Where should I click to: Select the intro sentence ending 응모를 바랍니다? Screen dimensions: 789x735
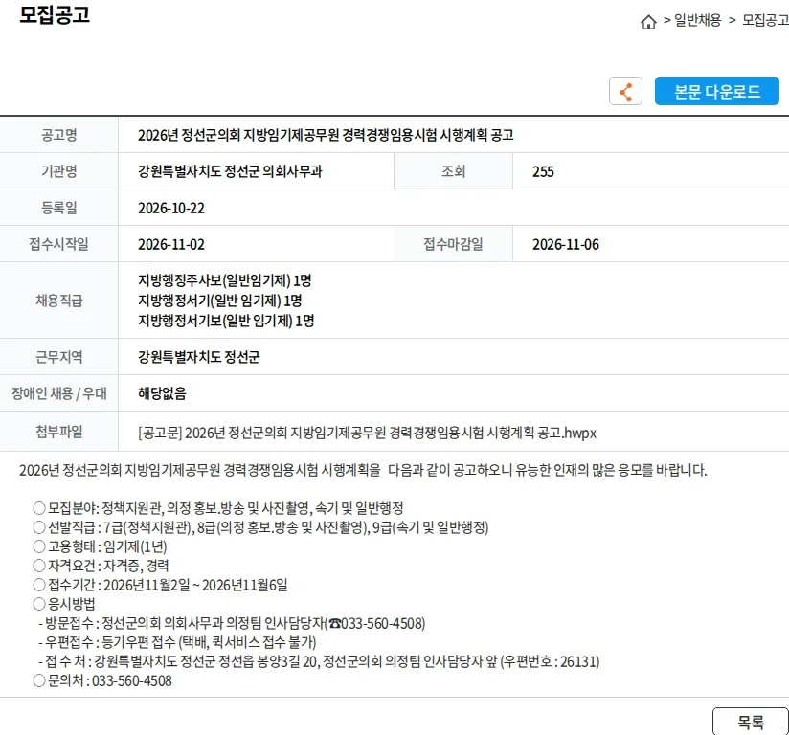coord(363,470)
